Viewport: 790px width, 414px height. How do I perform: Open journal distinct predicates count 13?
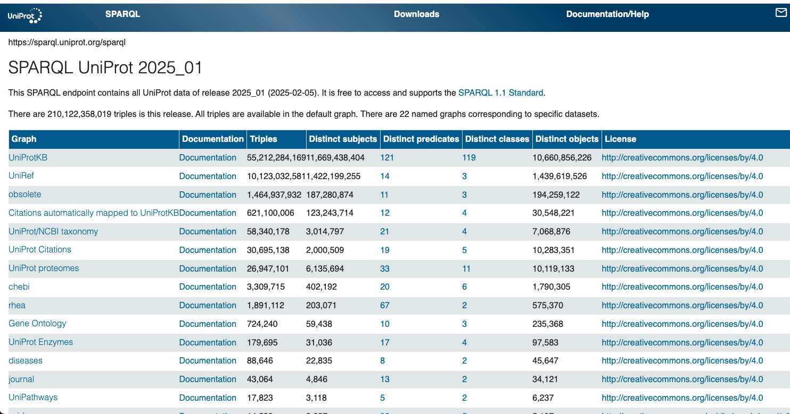385,379
